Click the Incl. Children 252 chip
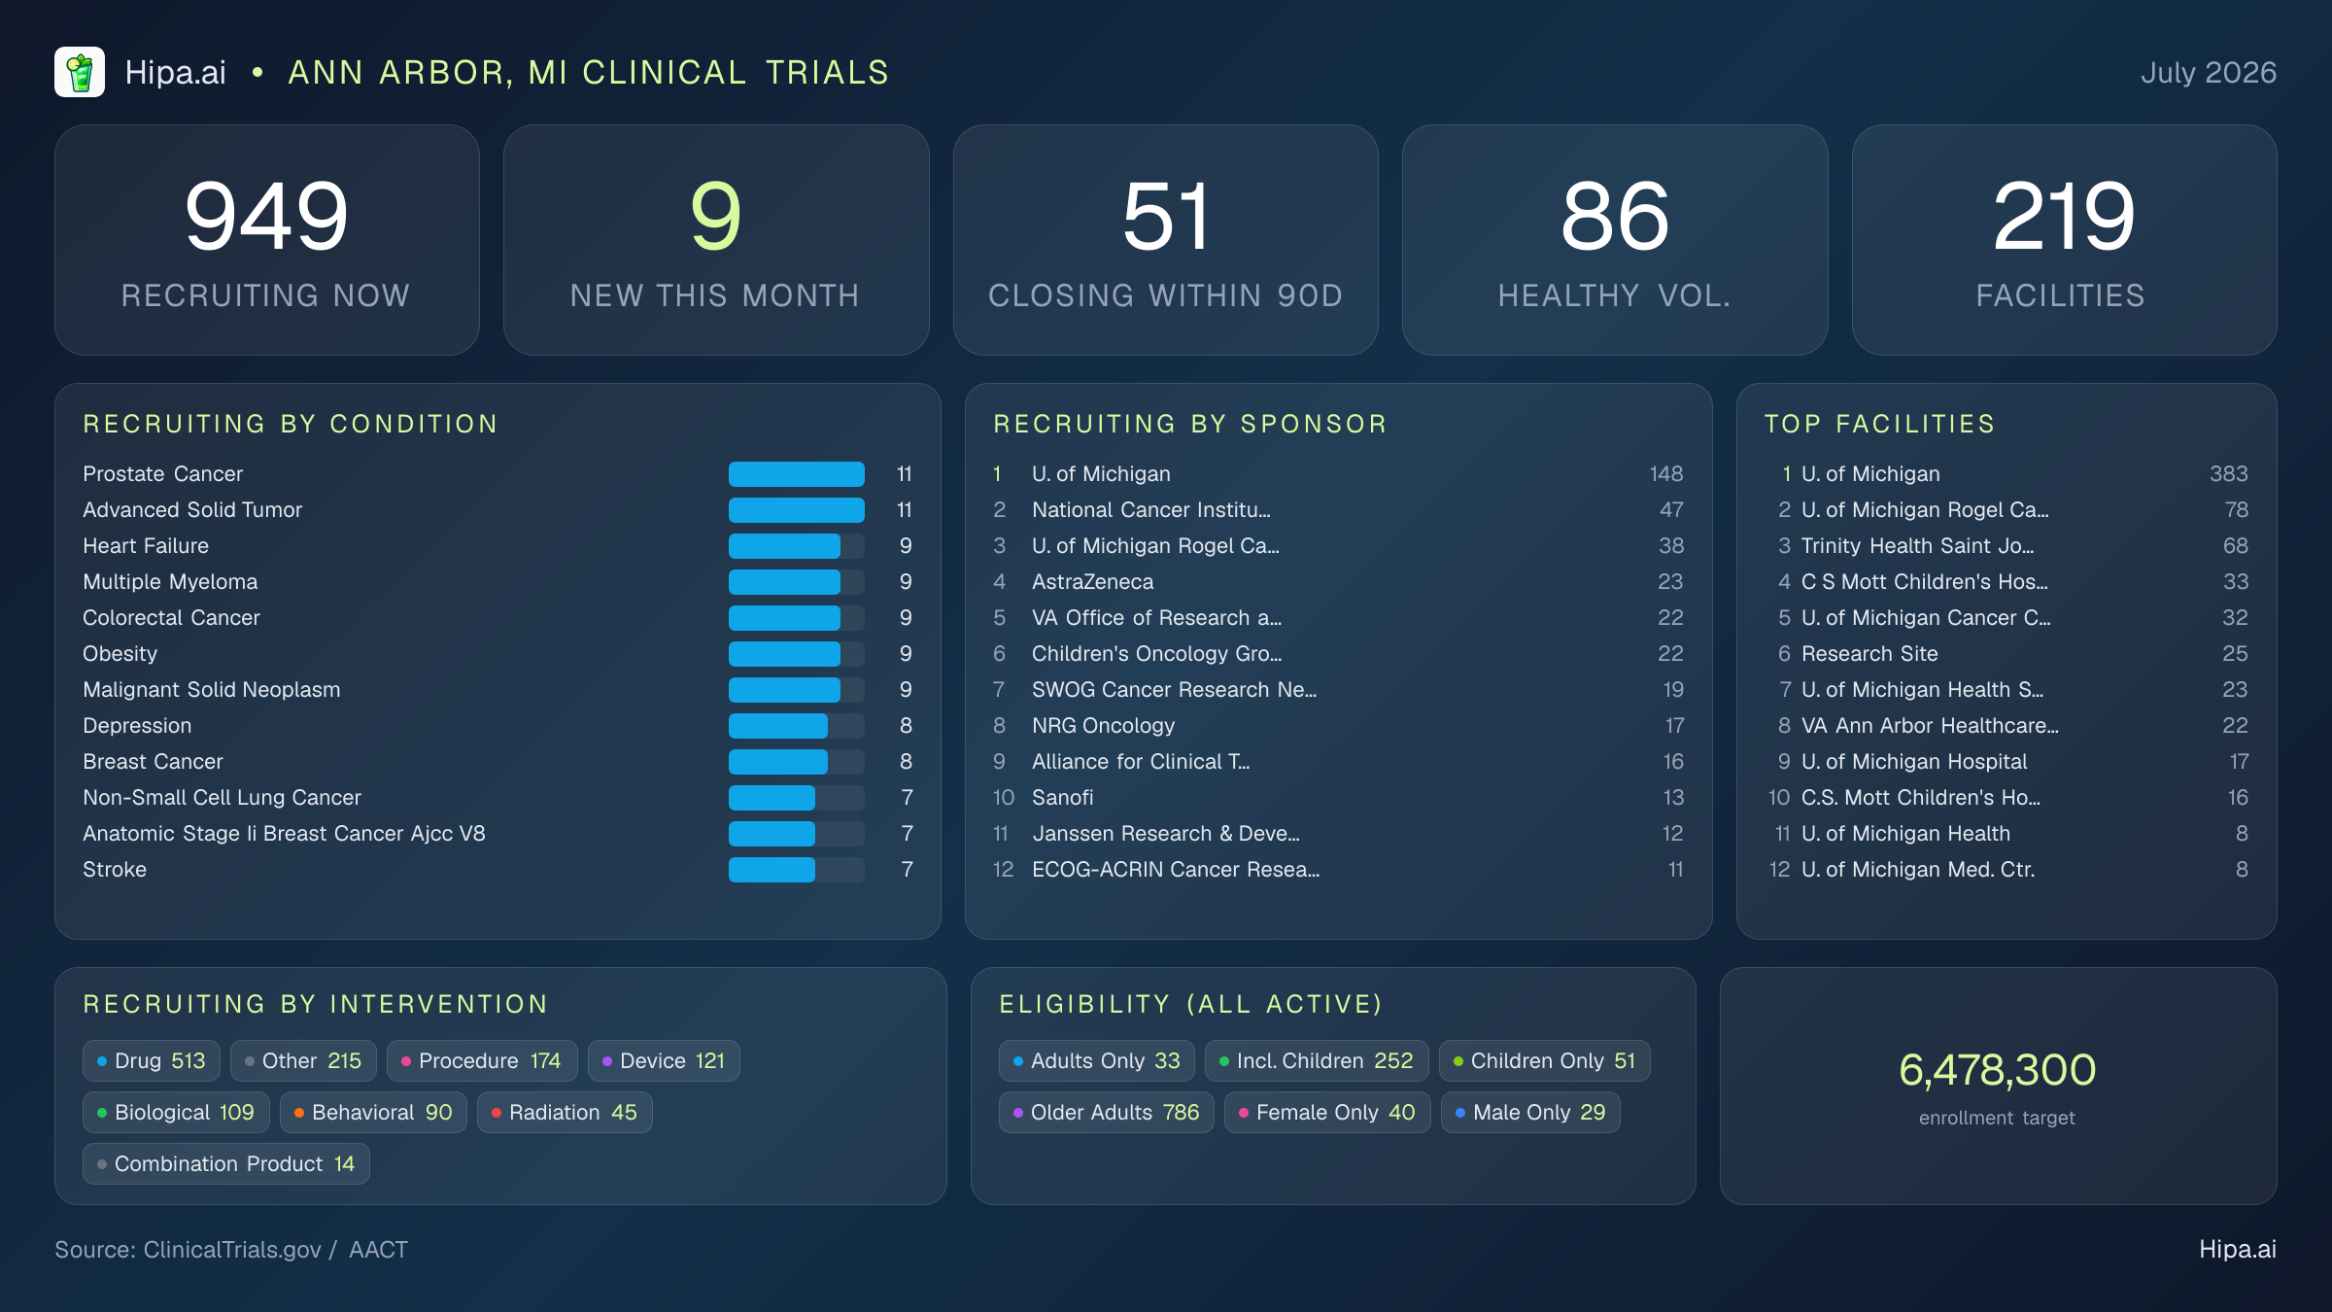 tap(1317, 1061)
